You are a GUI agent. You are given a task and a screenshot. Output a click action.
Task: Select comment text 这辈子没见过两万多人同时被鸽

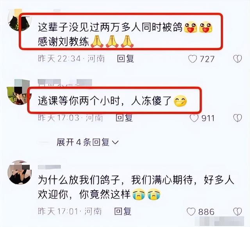tap(110, 28)
